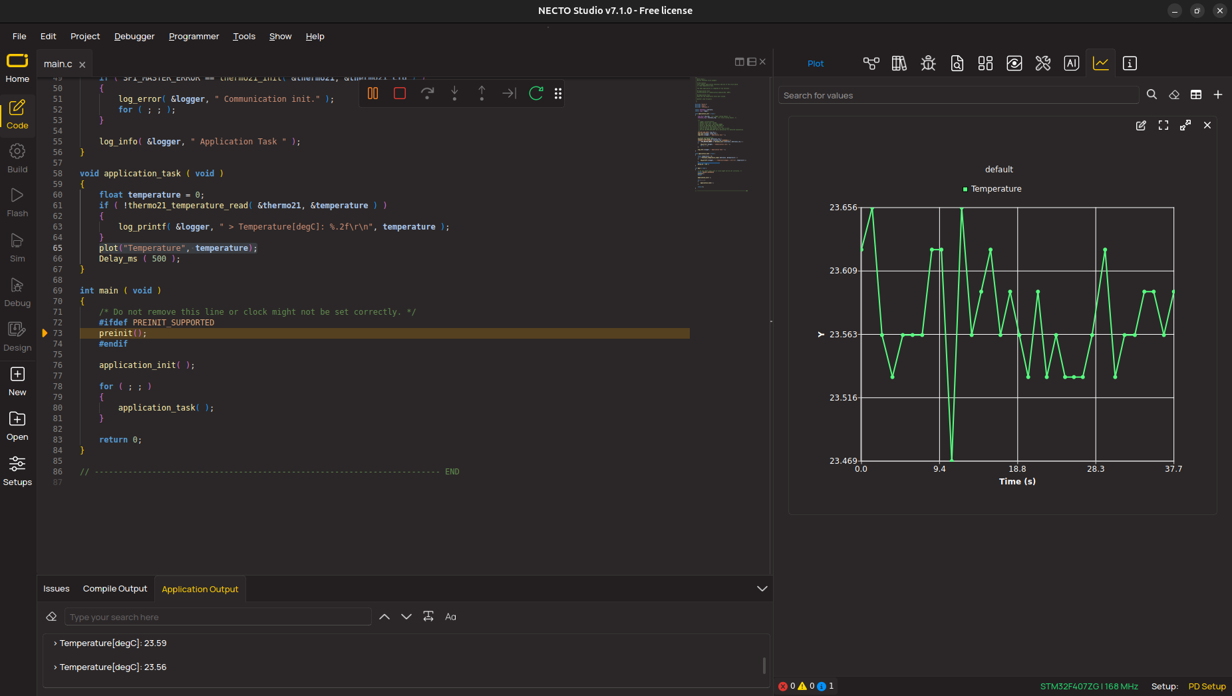Toggle case-sensitive Aa search
This screenshot has height=696, width=1232.
450,617
